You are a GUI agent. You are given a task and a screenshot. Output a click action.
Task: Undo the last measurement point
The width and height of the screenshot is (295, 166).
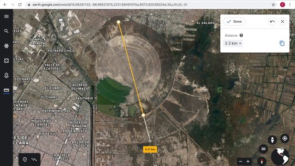point(272,22)
